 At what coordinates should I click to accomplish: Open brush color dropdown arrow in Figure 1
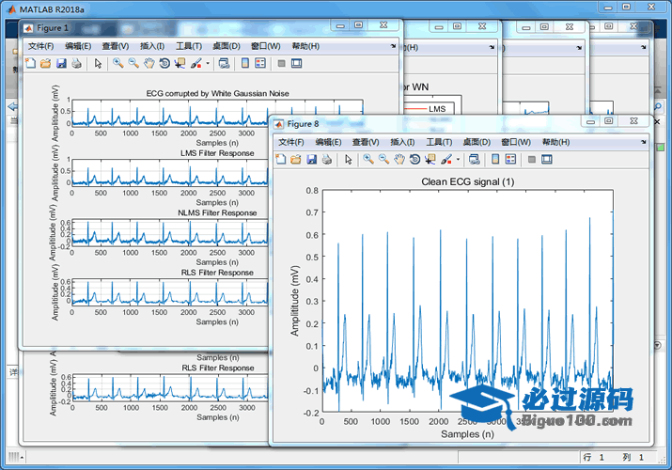[208, 63]
